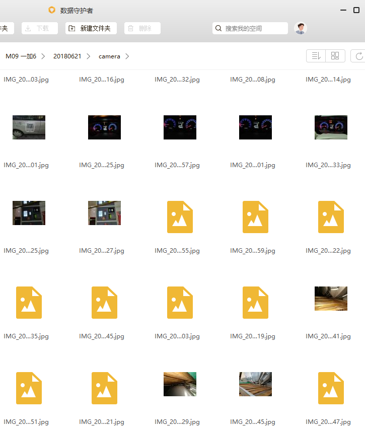The image size is (365, 432).
Task: Switch to sorted list view icon
Action: pyautogui.click(x=316, y=56)
